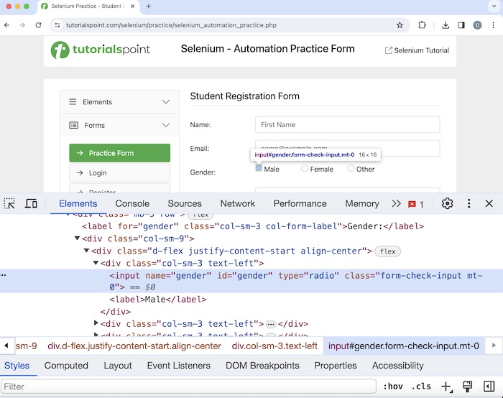Toggle the computed styles sidebar icon

(489, 387)
